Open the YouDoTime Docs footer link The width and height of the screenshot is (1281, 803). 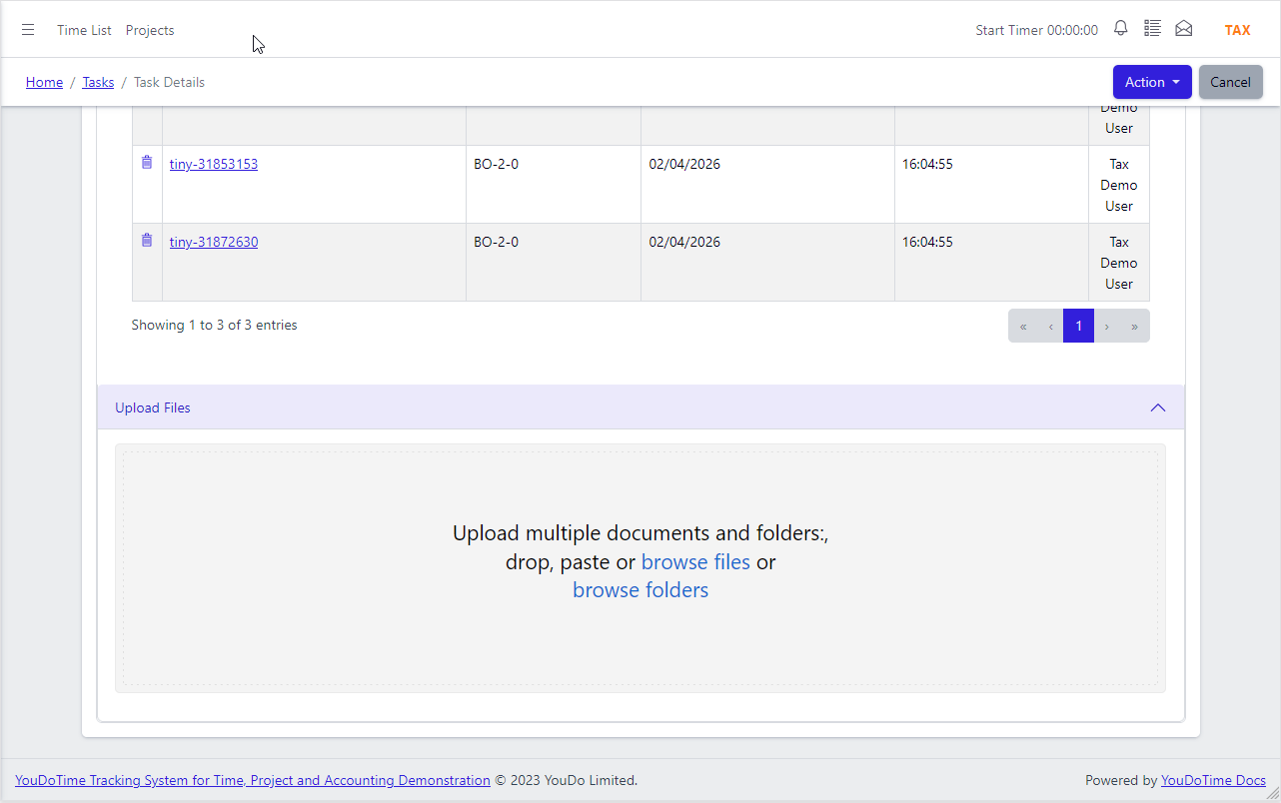point(1213,780)
